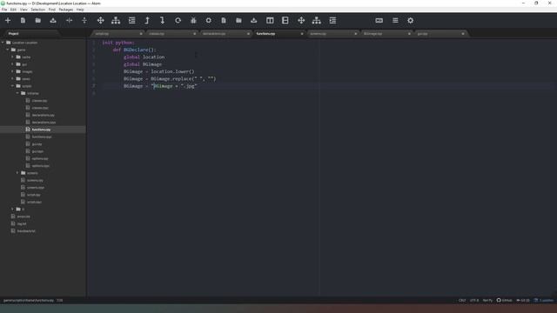557x313 pixels.
Task: Close the screens.rpy tab
Action: pyautogui.click(x=356, y=34)
